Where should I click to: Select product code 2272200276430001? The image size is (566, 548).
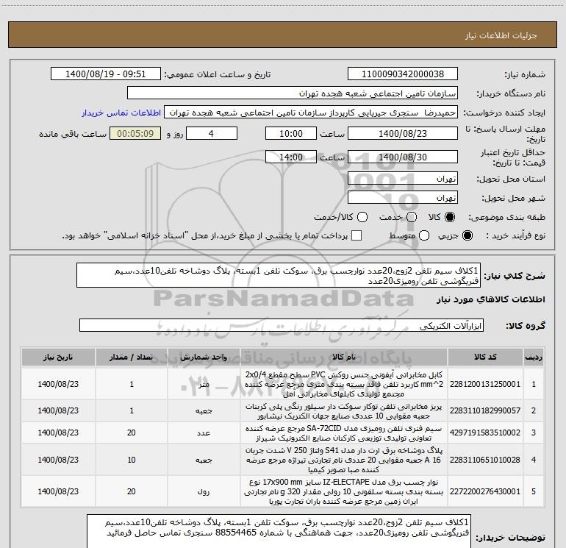coord(485,491)
